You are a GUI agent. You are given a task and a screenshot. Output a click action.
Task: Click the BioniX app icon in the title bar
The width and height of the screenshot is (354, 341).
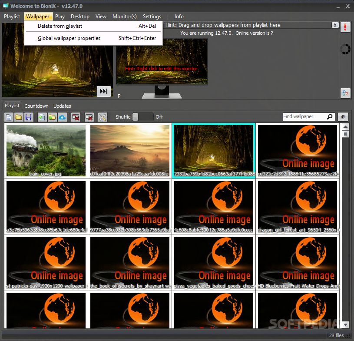[x=5, y=6]
